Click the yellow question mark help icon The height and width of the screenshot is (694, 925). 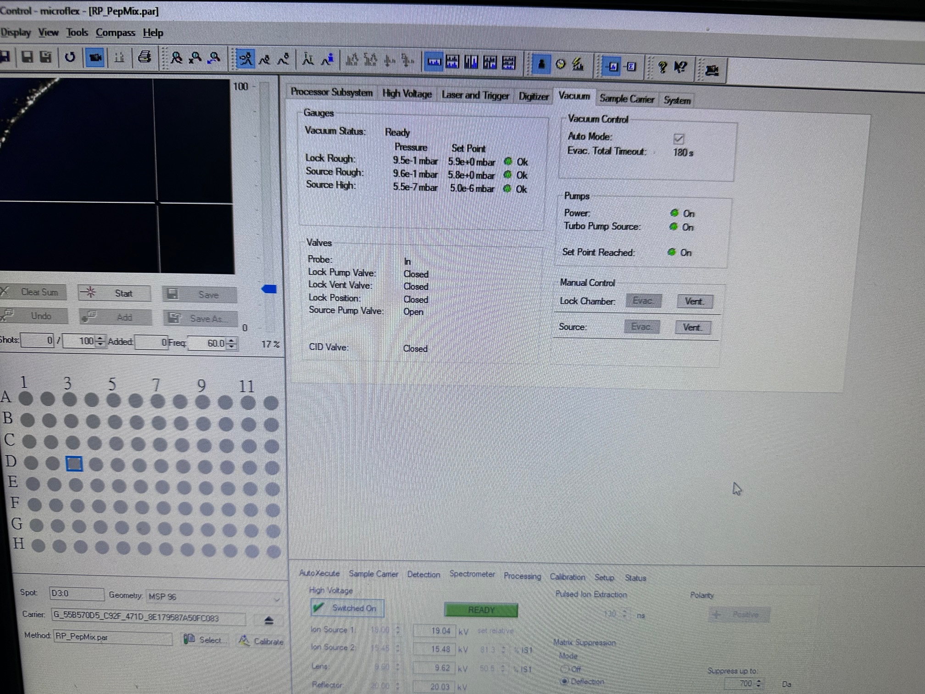click(x=662, y=67)
